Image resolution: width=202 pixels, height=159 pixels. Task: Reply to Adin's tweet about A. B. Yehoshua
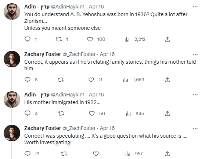pyautogui.click(x=28, y=39)
